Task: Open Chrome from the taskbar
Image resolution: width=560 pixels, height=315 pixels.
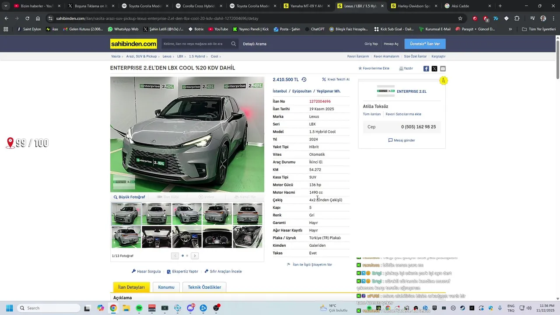Action: click(x=113, y=308)
